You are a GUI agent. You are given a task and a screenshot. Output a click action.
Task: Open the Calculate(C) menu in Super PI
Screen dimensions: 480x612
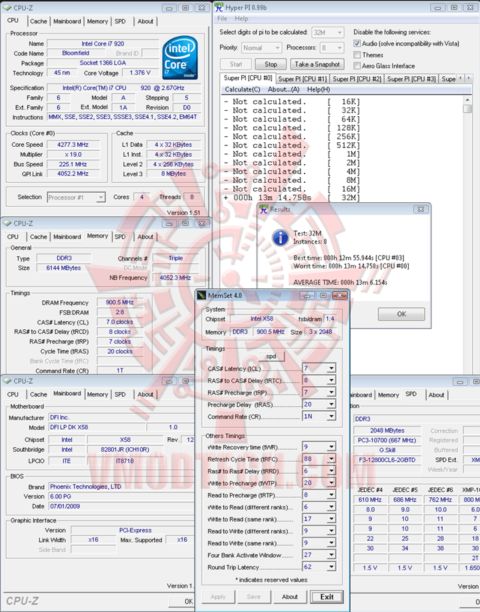pos(243,89)
